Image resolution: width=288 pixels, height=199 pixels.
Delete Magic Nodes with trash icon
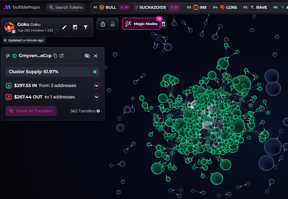coord(163,24)
